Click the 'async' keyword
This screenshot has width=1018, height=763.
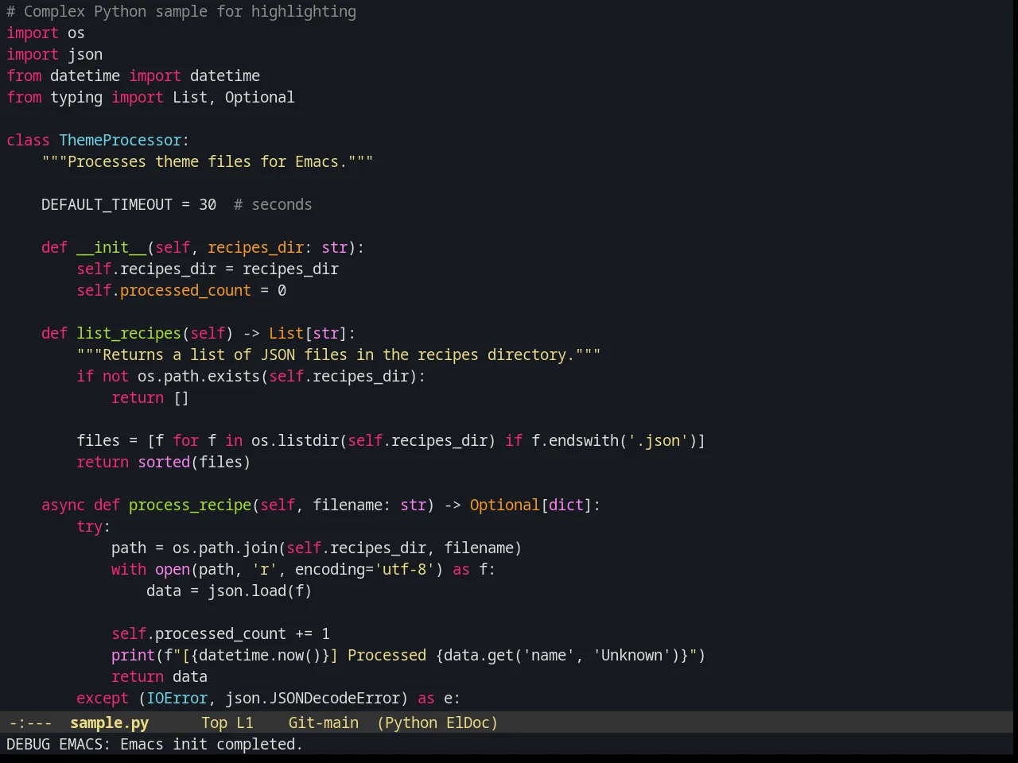point(63,505)
